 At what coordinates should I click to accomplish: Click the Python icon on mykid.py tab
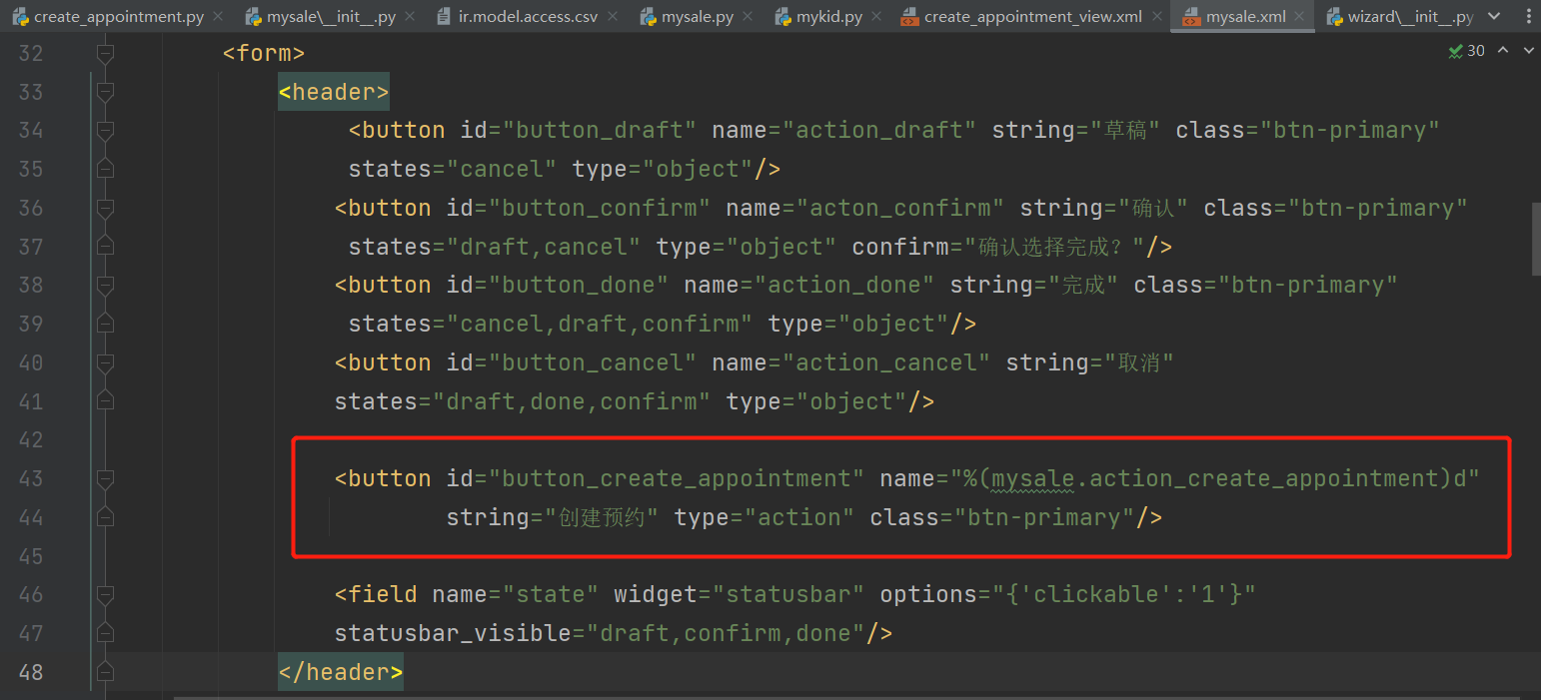pyautogui.click(x=783, y=16)
